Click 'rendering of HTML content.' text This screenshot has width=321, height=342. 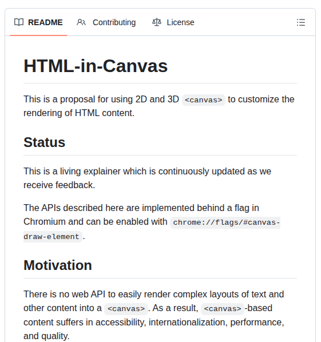[79, 113]
